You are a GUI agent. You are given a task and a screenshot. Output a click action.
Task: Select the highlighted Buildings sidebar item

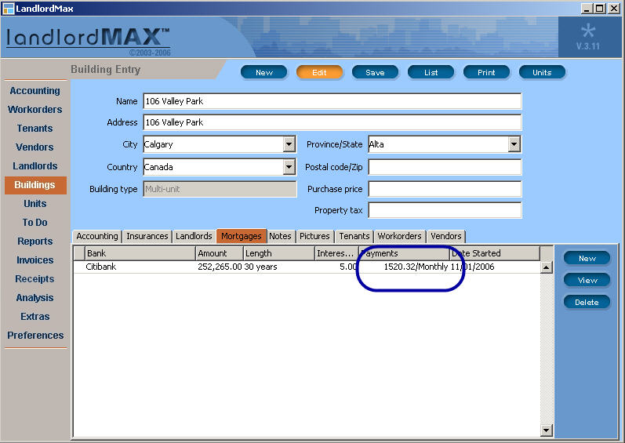pyautogui.click(x=35, y=185)
